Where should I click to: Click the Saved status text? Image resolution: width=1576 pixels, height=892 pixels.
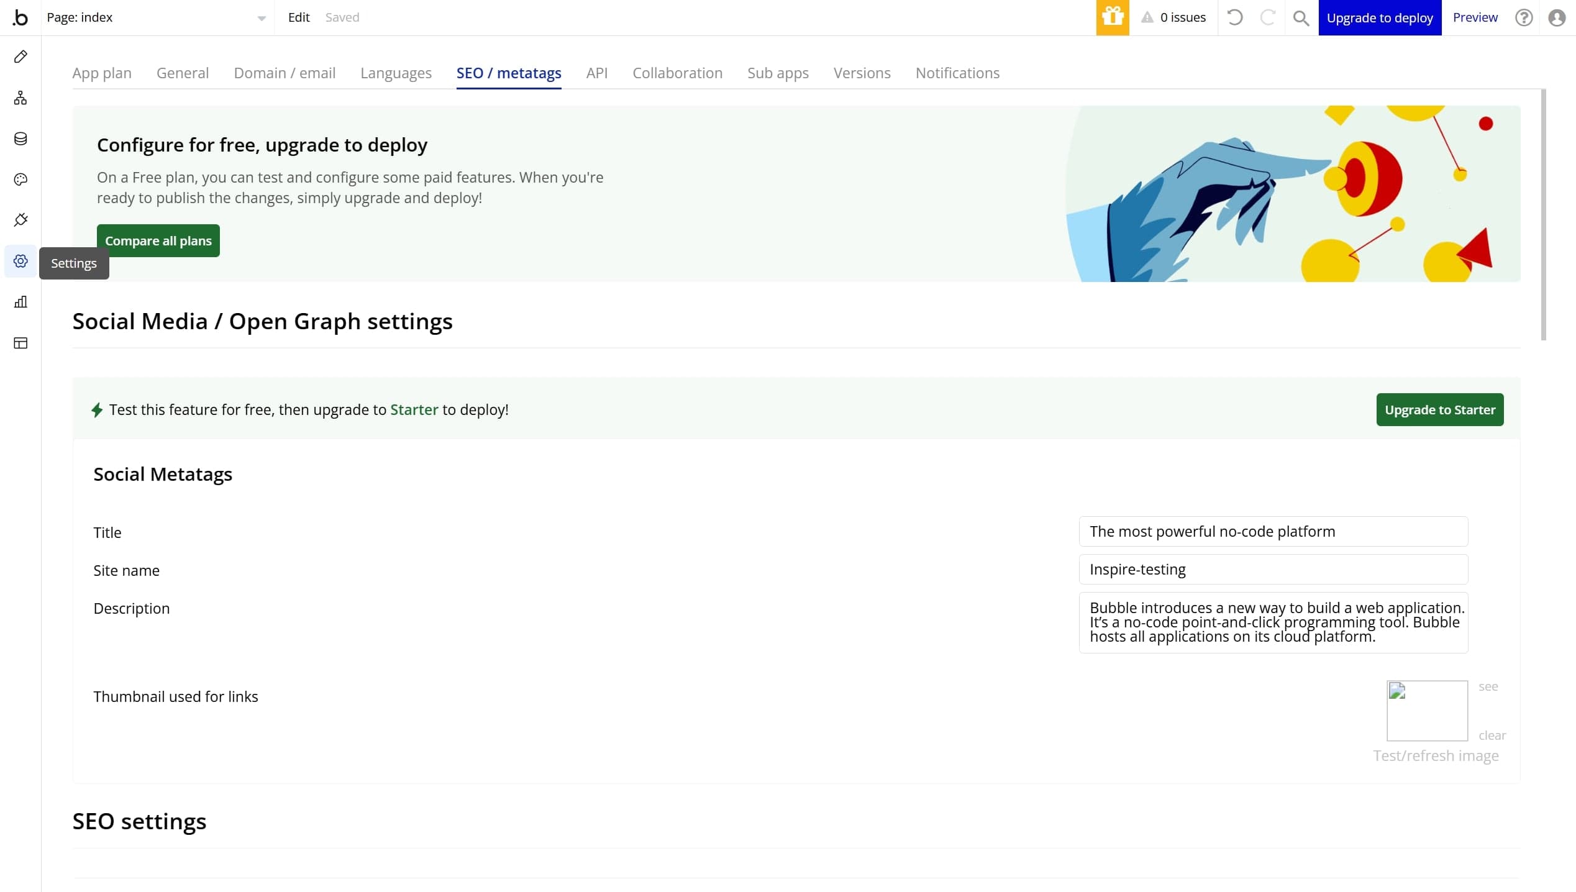click(x=342, y=17)
